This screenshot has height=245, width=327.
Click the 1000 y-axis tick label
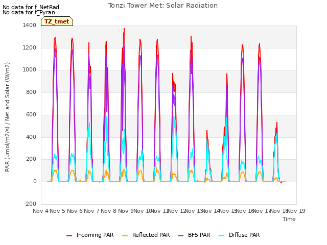pyautogui.click(x=30, y=70)
